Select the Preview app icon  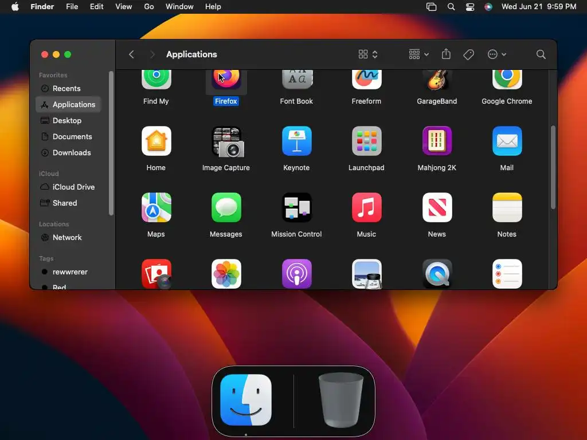click(x=366, y=274)
